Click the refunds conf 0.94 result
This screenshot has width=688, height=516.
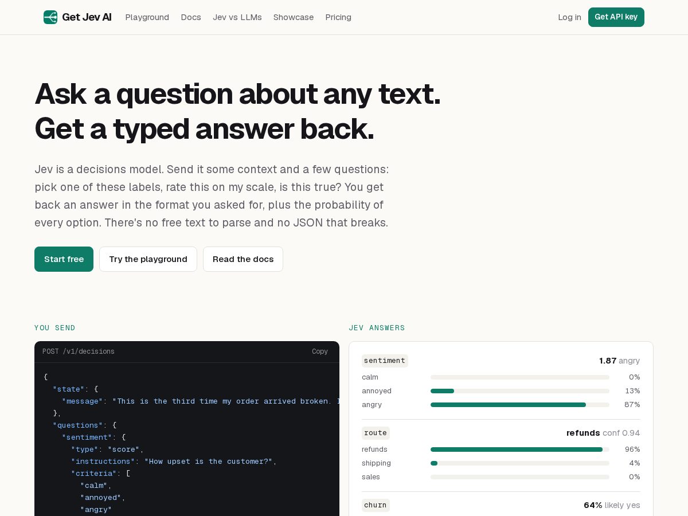click(x=603, y=433)
